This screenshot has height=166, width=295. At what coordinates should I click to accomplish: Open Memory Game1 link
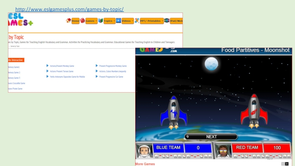click(14, 67)
